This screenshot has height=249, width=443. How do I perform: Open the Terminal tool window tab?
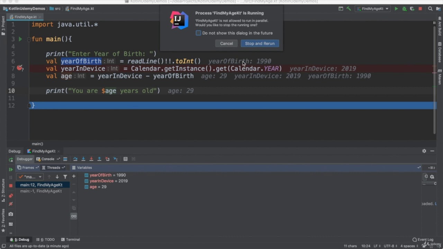point(70,239)
